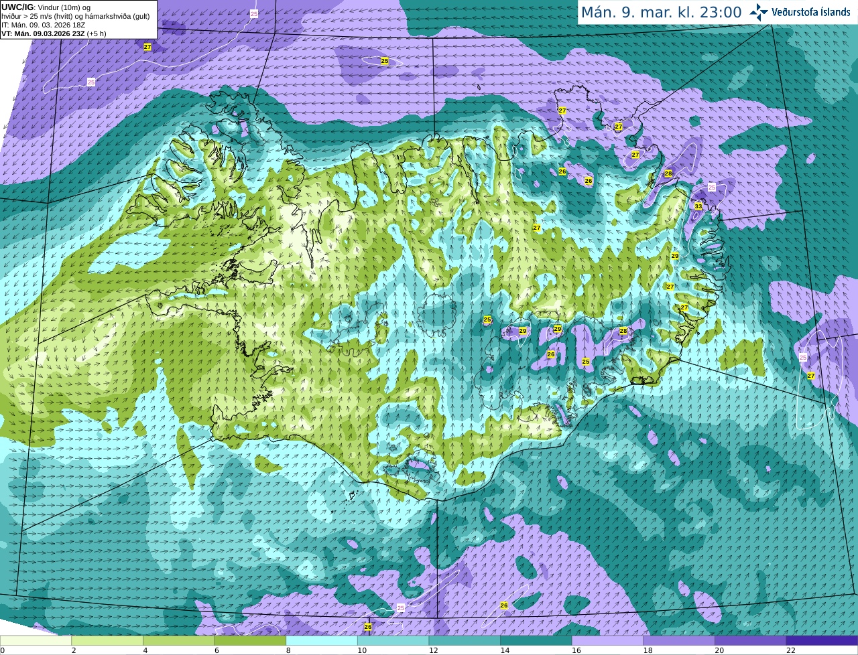
Task: Pick the 6–8 m/s green legend swatch
Action: 250,640
